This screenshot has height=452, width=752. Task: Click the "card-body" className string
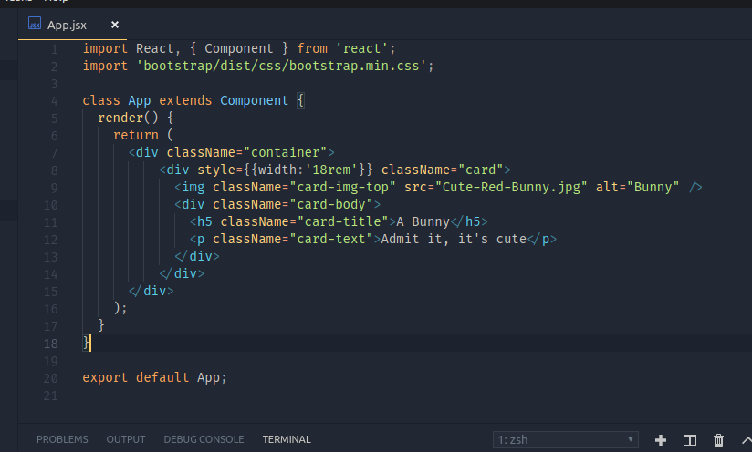pos(331,204)
